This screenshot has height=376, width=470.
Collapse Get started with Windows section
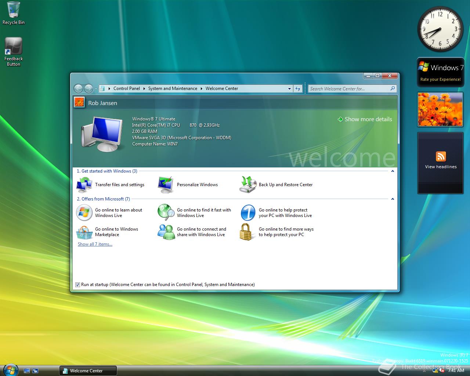[393, 171]
